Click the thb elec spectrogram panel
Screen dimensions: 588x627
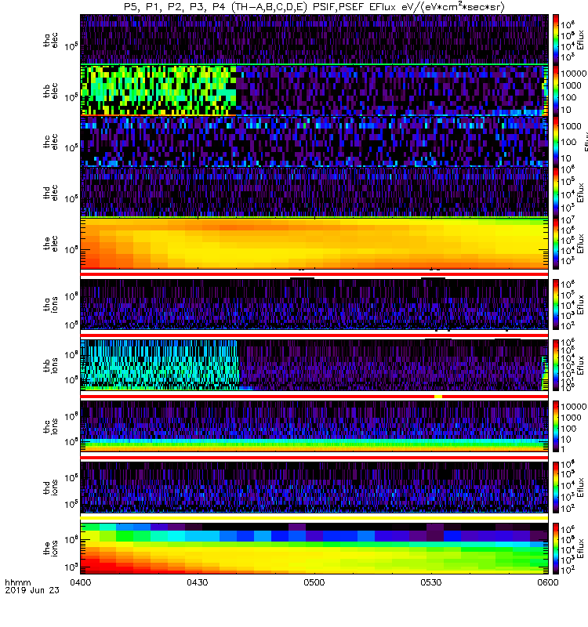tap(314, 91)
